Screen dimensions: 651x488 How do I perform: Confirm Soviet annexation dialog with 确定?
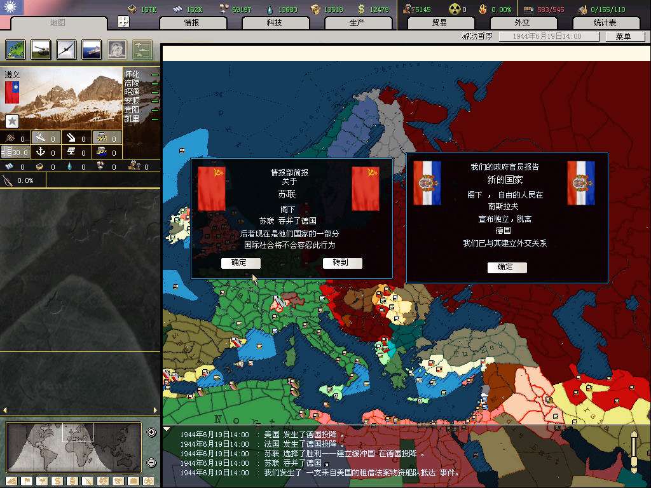240,262
